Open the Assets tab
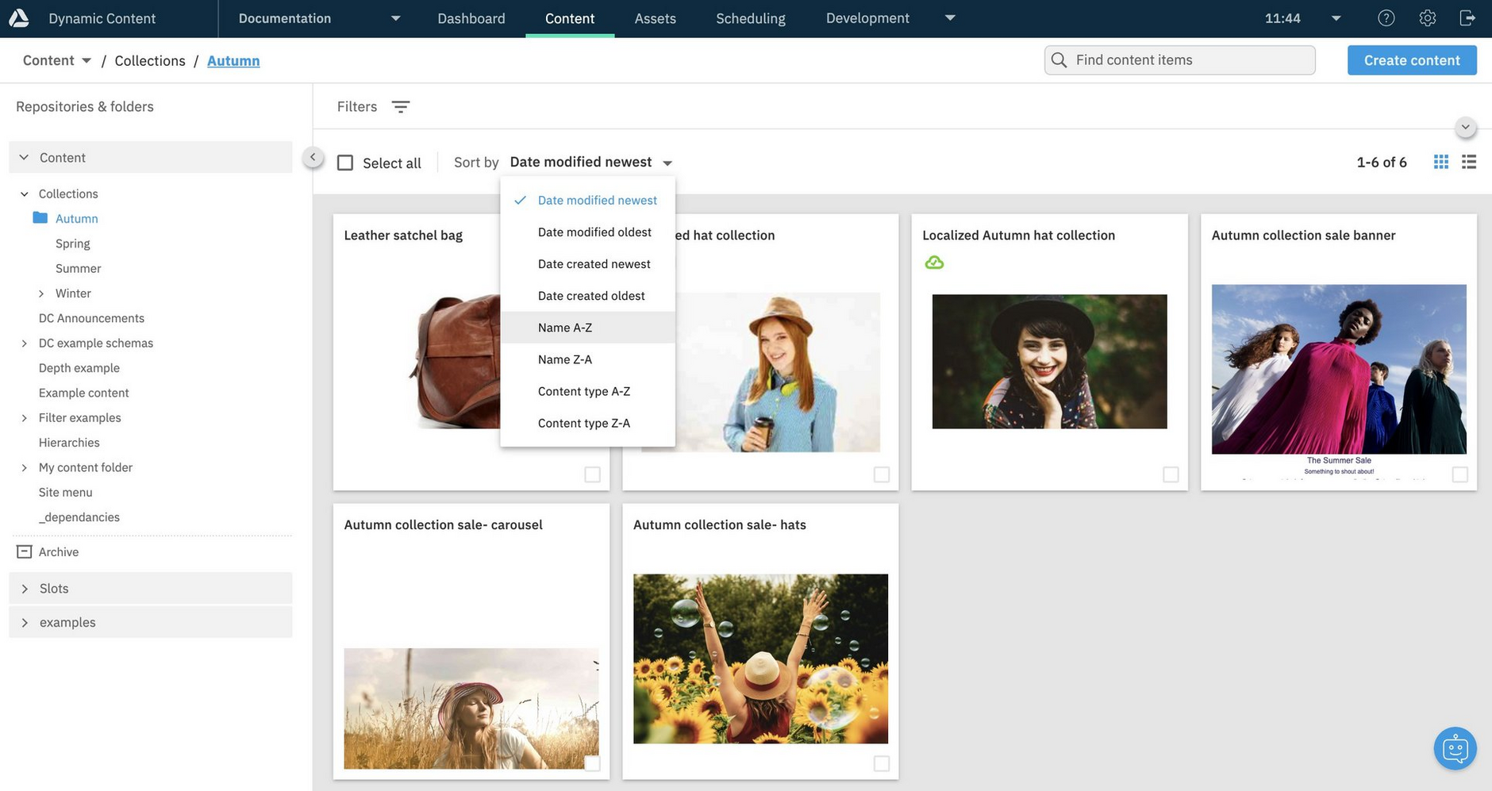 [x=655, y=18]
